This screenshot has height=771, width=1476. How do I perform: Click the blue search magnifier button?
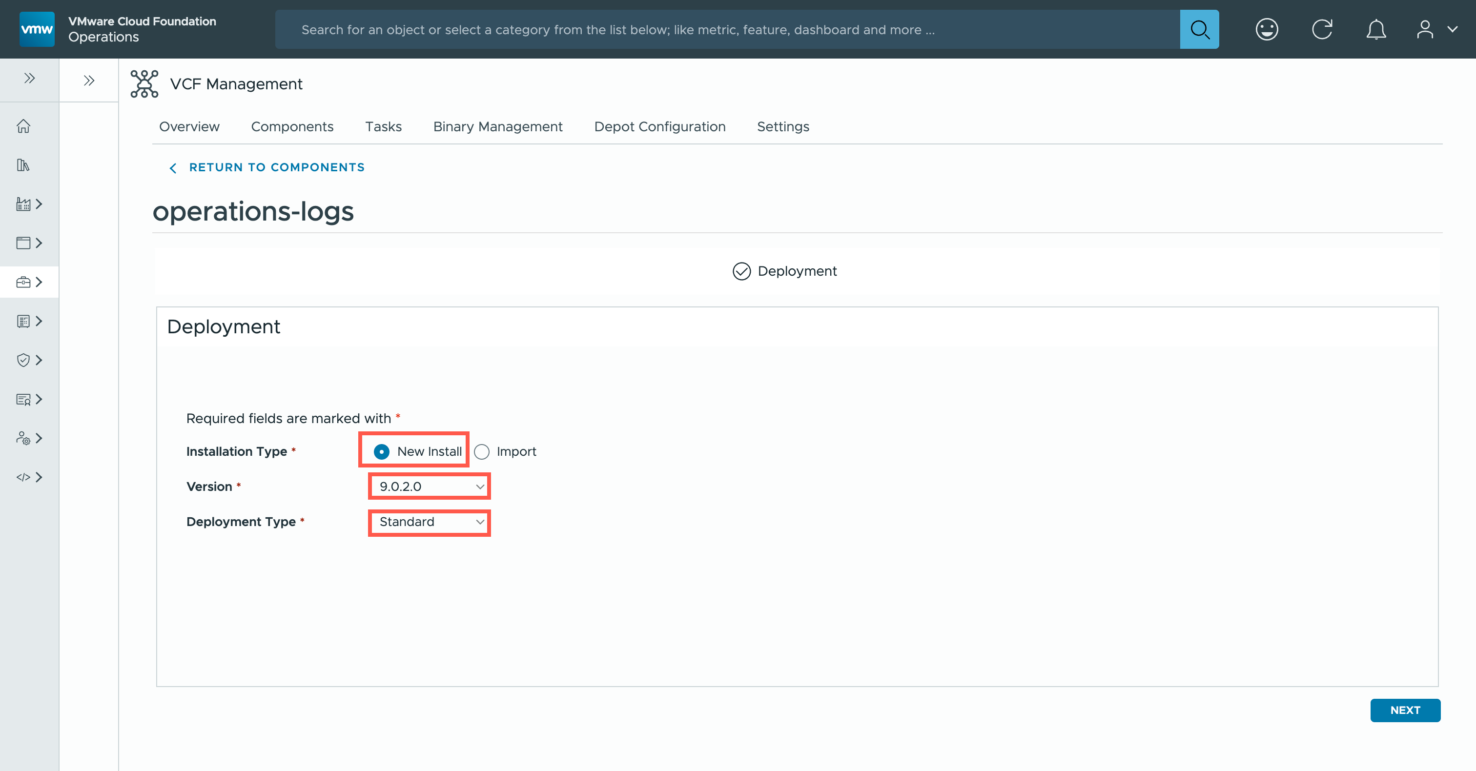pyautogui.click(x=1199, y=29)
